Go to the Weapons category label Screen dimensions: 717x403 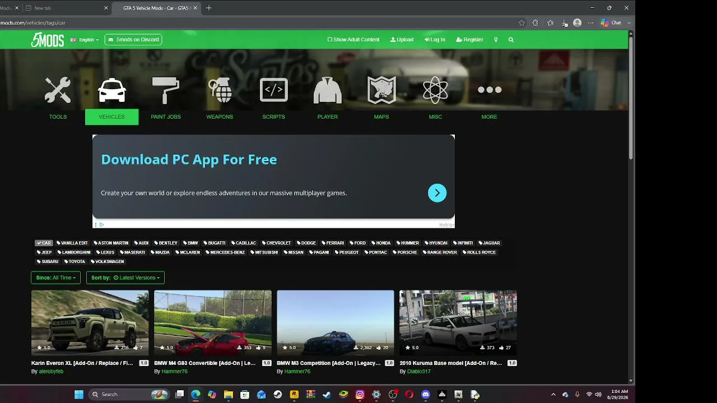(220, 117)
